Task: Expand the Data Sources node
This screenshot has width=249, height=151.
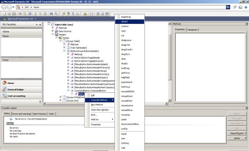Action: [x=53, y=31]
